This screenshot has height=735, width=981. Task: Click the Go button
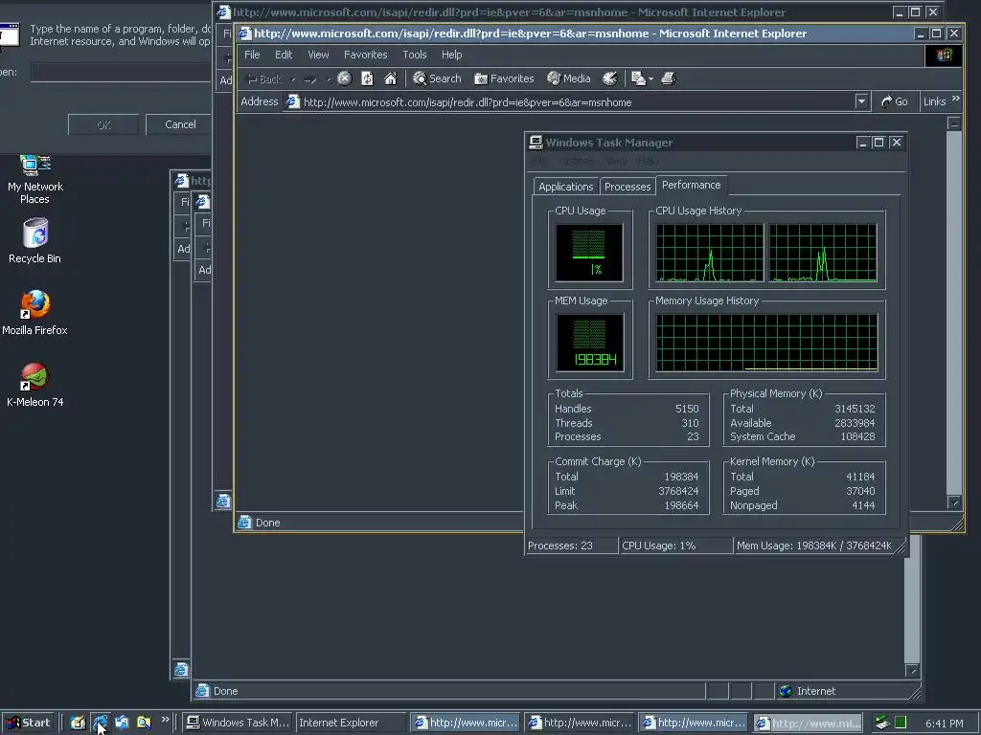(x=894, y=101)
